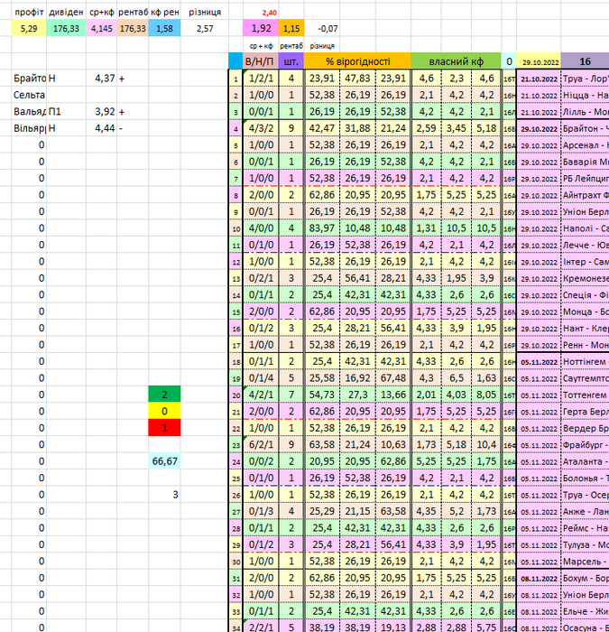609x632 pixels.
Task: Select the 'профіт' header cell
Action: 29,12
